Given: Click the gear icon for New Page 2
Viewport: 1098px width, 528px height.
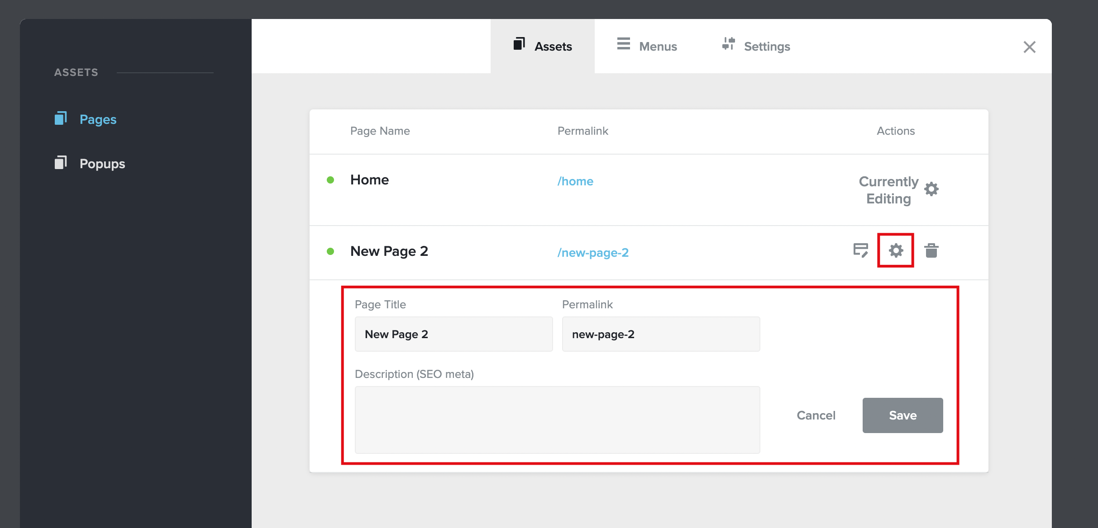Looking at the screenshot, I should [895, 250].
